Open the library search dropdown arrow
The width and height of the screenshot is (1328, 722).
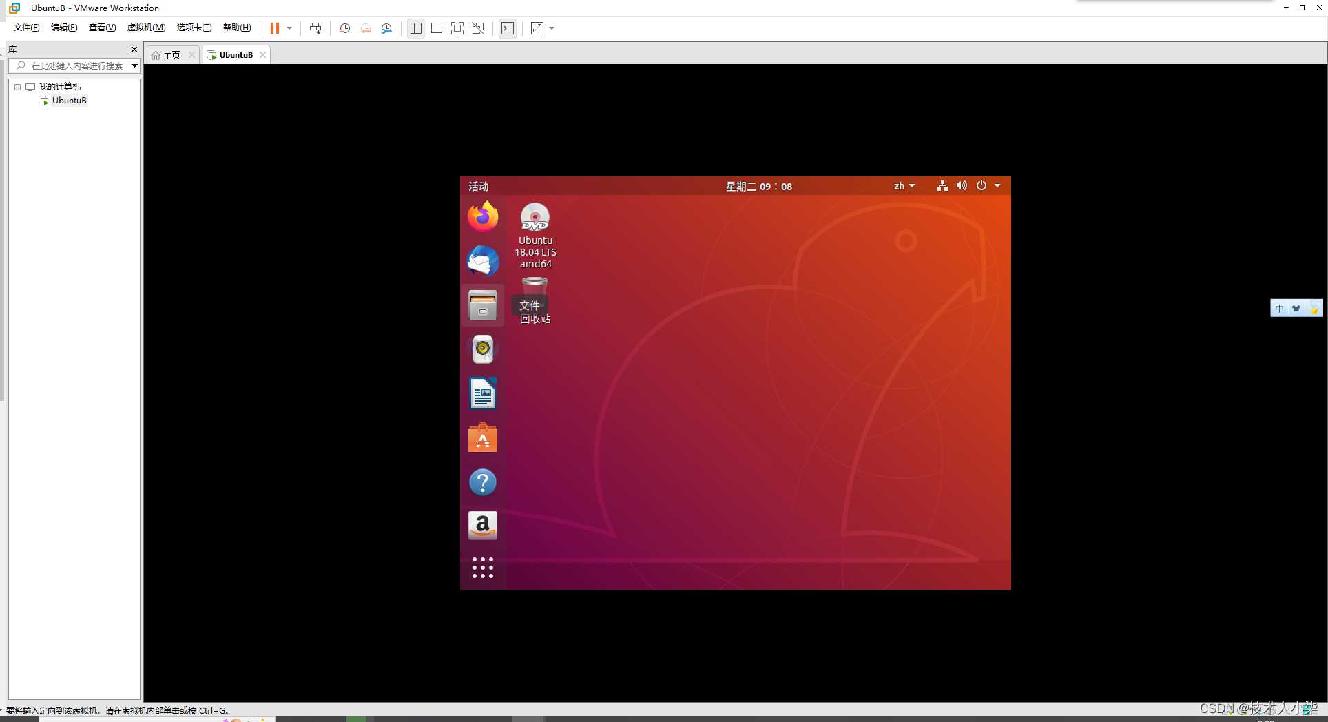[134, 66]
